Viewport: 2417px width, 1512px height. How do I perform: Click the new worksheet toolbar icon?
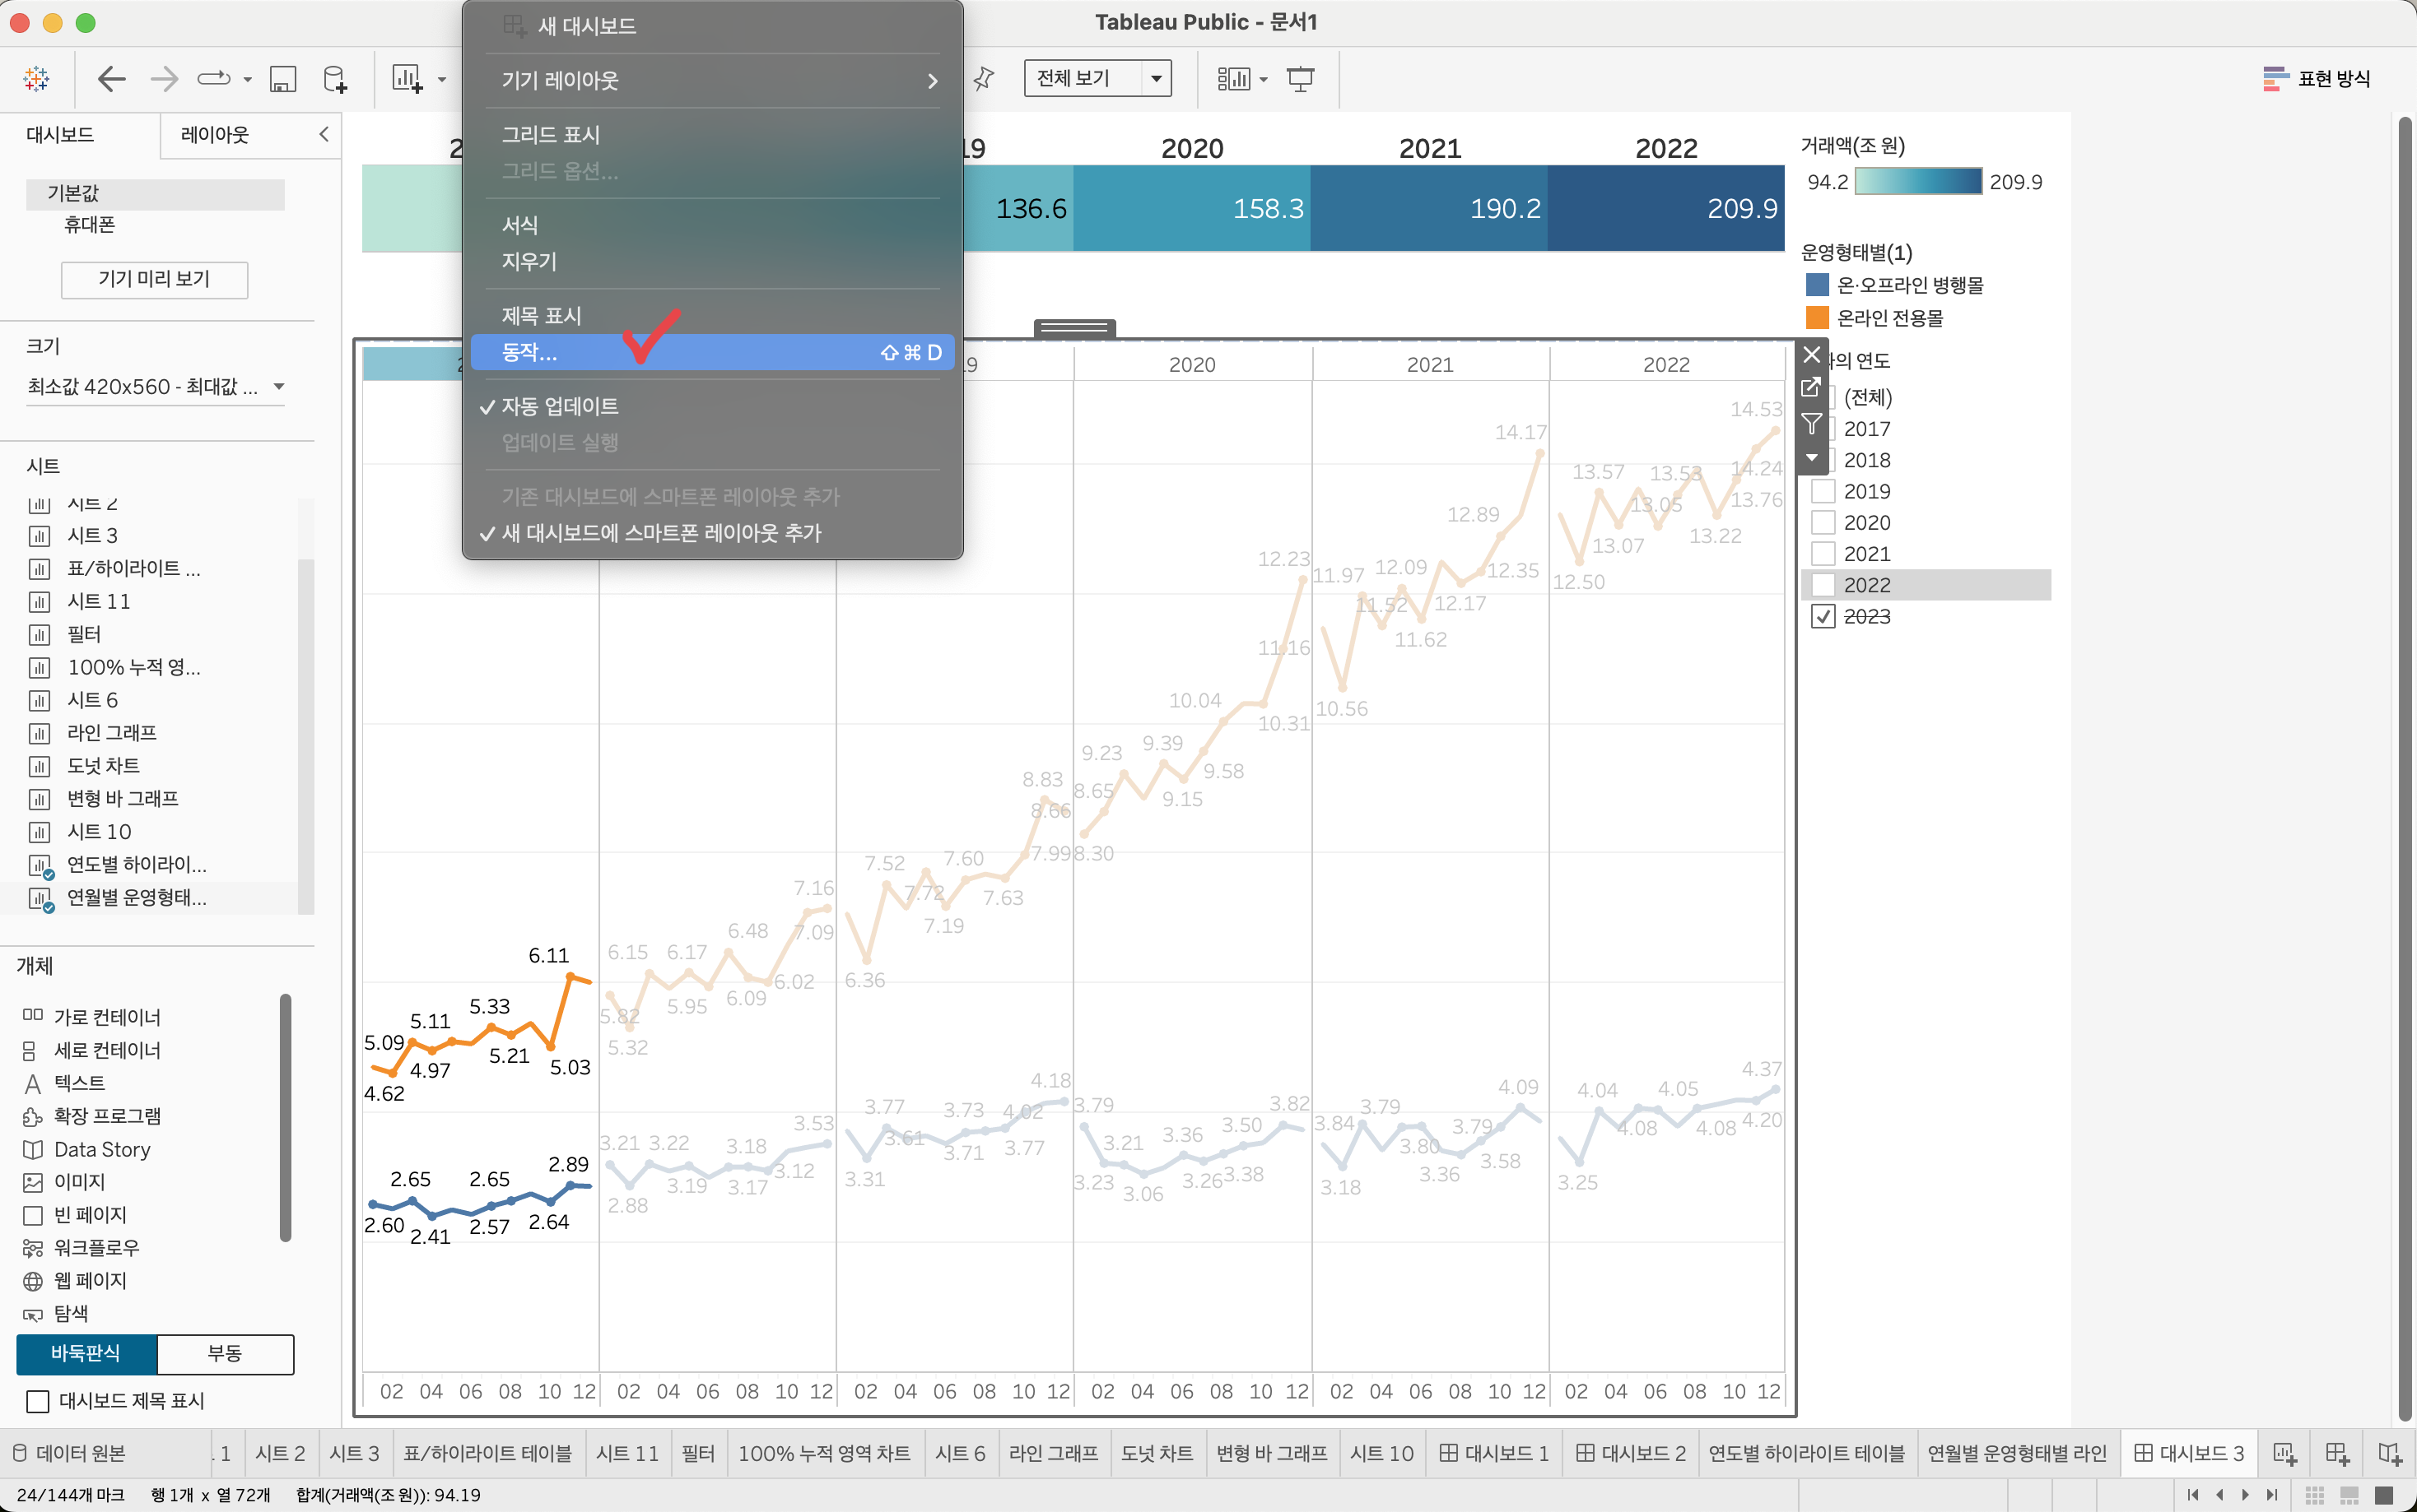407,78
